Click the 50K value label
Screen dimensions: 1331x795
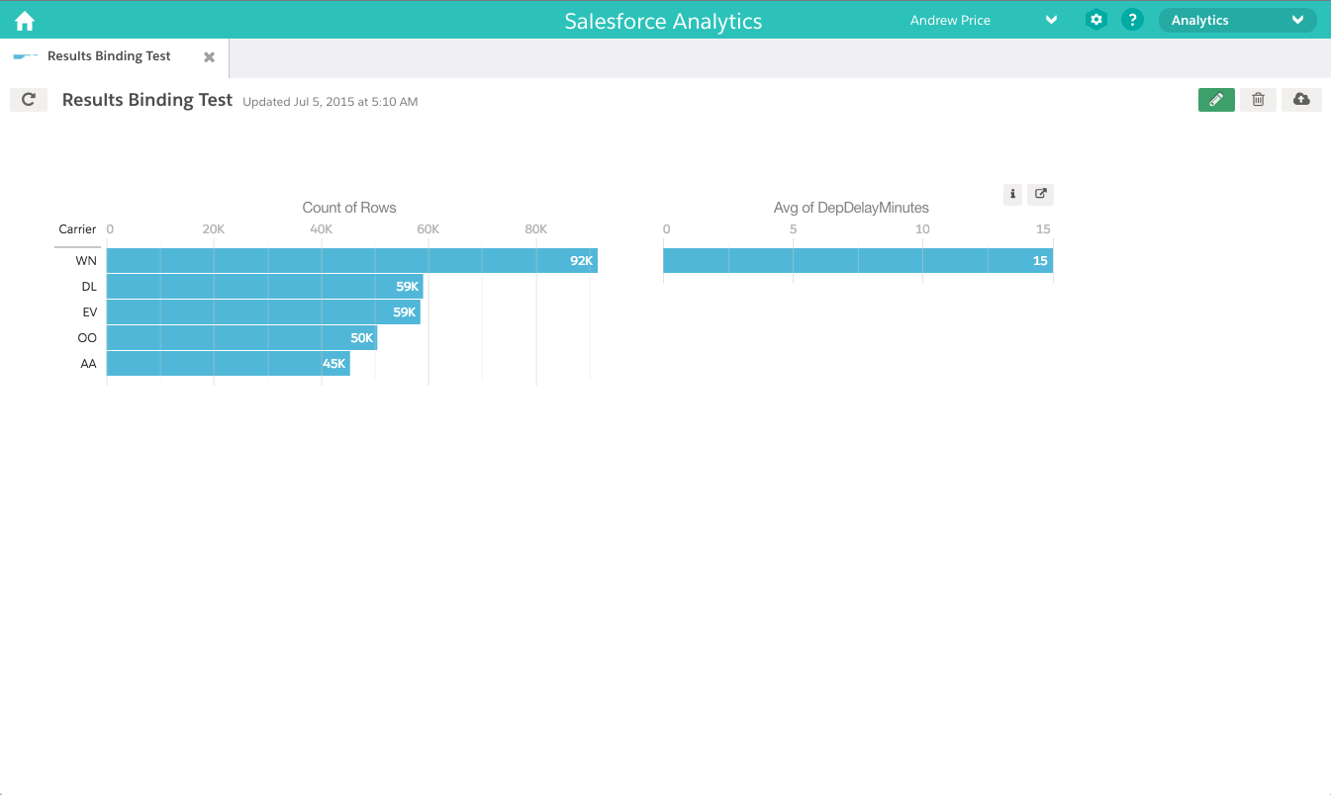coord(361,338)
